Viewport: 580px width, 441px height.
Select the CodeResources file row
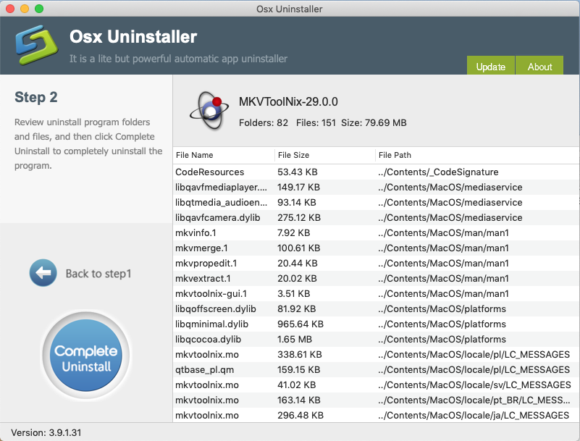pyautogui.click(x=210, y=172)
